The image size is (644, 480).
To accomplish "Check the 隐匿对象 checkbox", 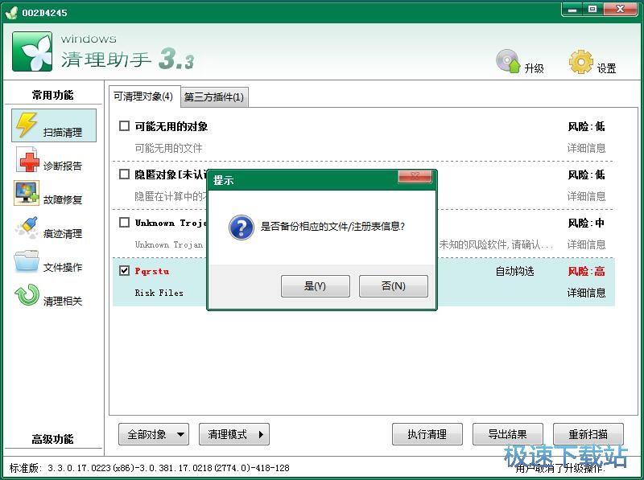I will (124, 174).
